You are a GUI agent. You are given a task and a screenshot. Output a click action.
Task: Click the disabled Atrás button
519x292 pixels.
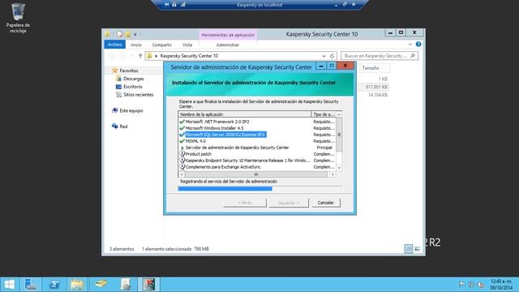click(245, 203)
